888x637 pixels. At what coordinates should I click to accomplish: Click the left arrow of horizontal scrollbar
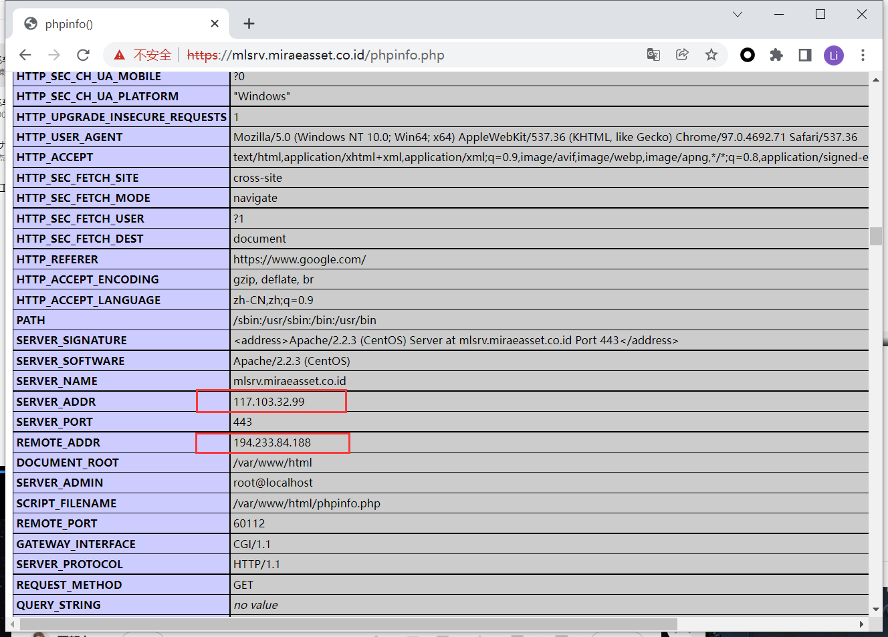pos(13,624)
